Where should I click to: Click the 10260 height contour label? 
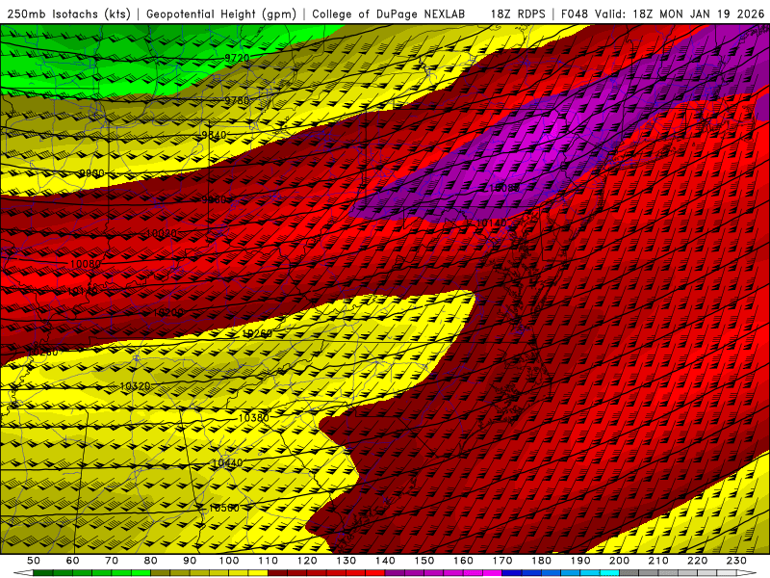pos(257,333)
